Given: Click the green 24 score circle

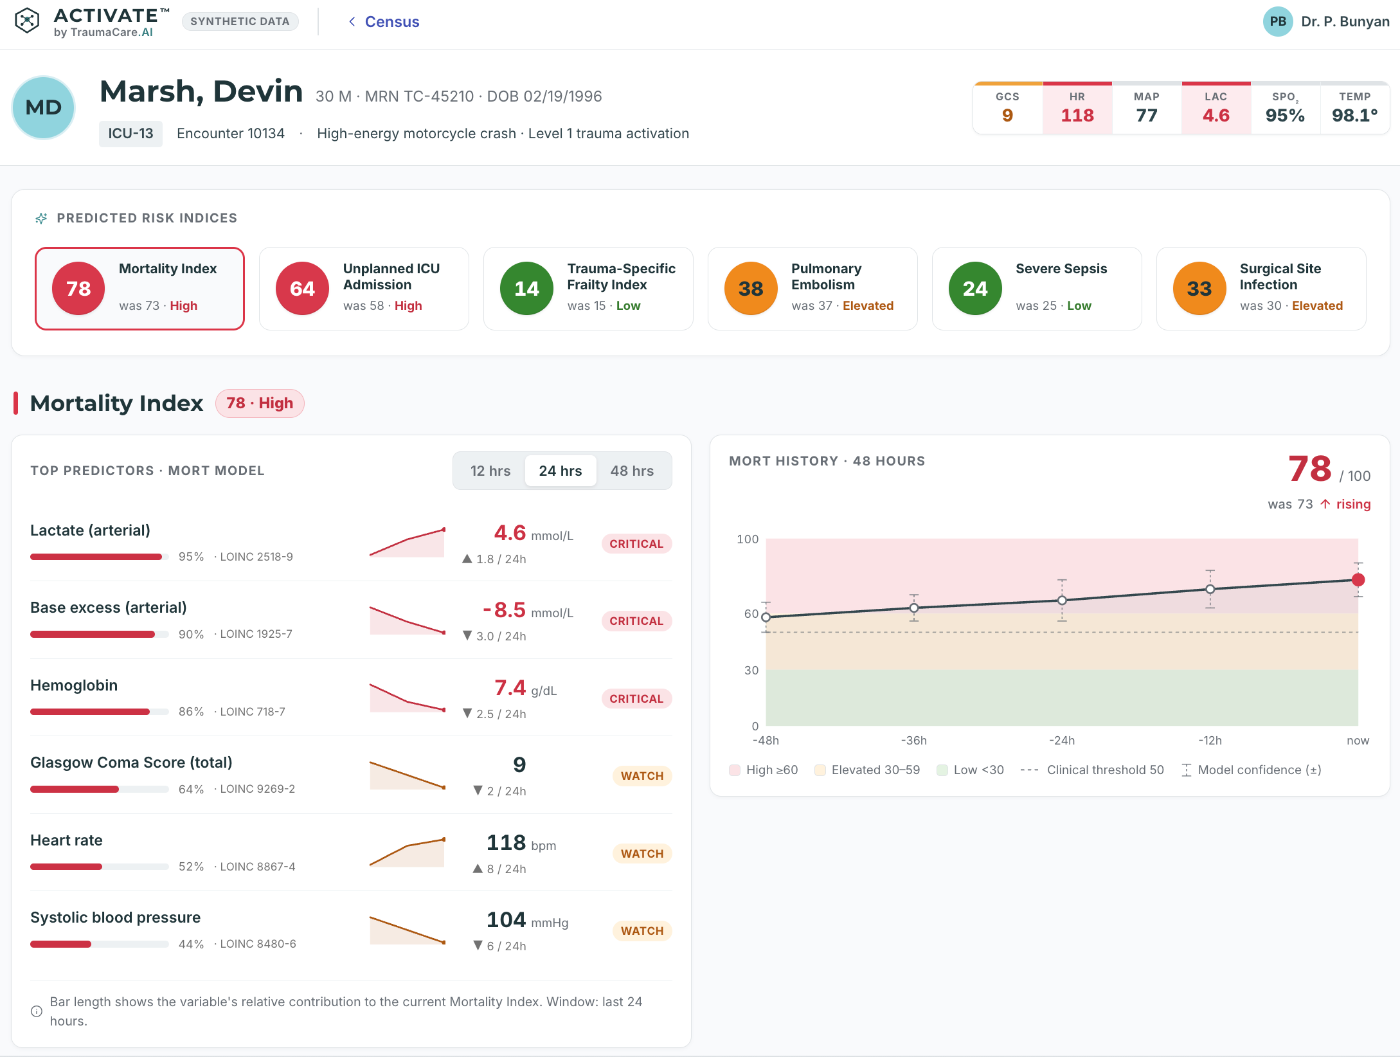Looking at the screenshot, I should 975,289.
